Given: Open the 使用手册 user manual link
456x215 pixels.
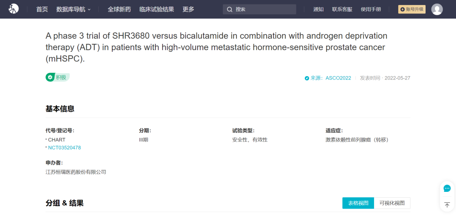Looking at the screenshot, I should (x=371, y=9).
